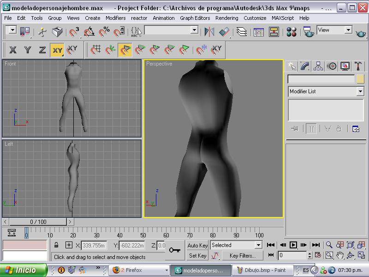Click the Play Animation button
Image resolution: width=369 pixels, height=277 pixels.
293,245
